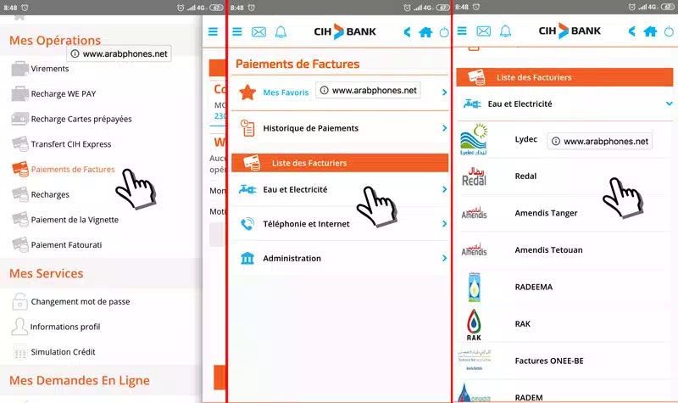Click the Recharge WE PAY icon
Viewport: 678px width, 403px height.
click(19, 93)
